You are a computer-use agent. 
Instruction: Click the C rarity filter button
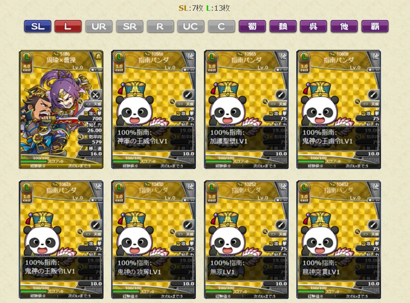point(221,26)
